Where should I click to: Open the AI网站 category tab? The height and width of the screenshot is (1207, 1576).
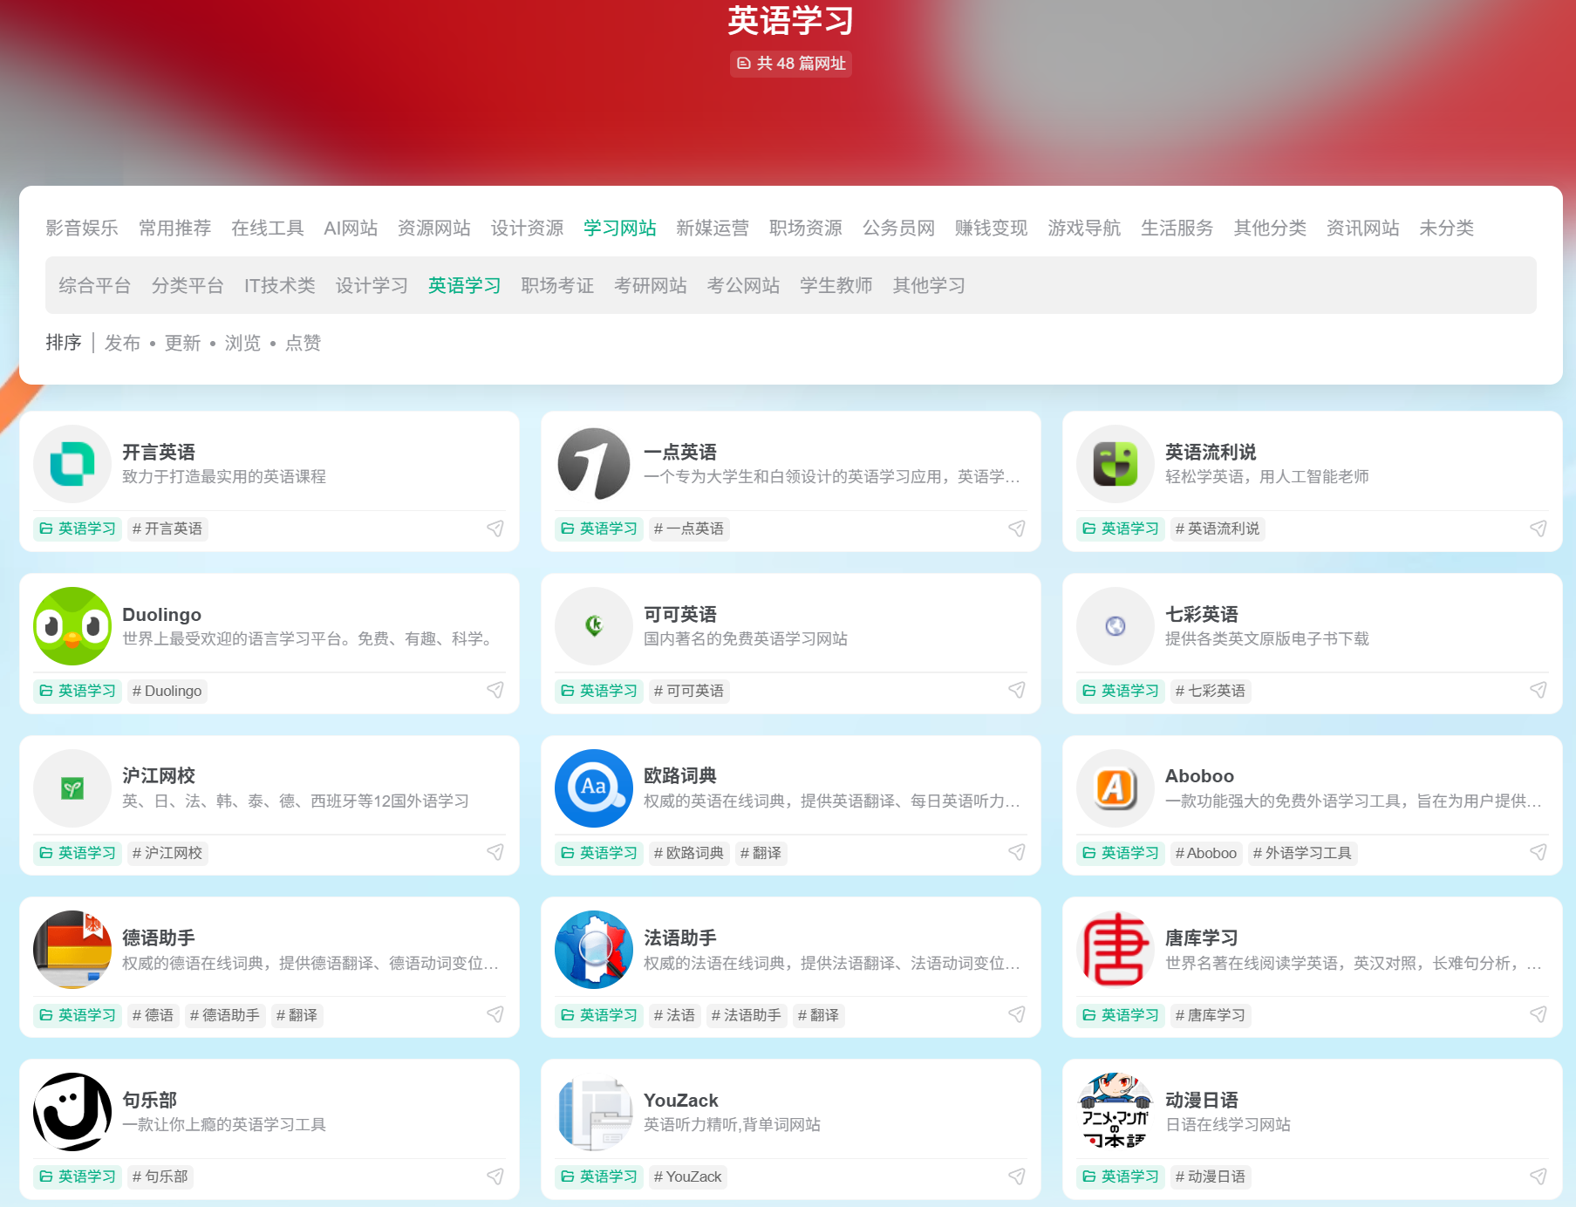pyautogui.click(x=351, y=228)
